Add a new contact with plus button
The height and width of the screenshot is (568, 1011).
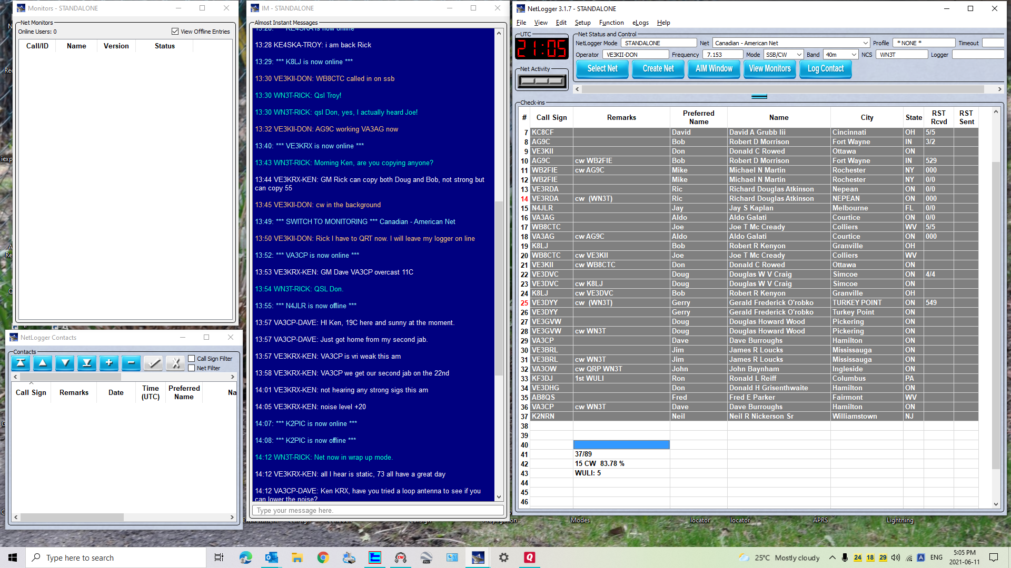(x=109, y=363)
